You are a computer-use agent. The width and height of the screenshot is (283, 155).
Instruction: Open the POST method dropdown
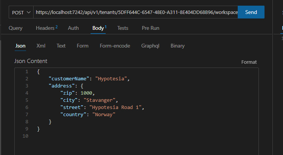coord(21,12)
